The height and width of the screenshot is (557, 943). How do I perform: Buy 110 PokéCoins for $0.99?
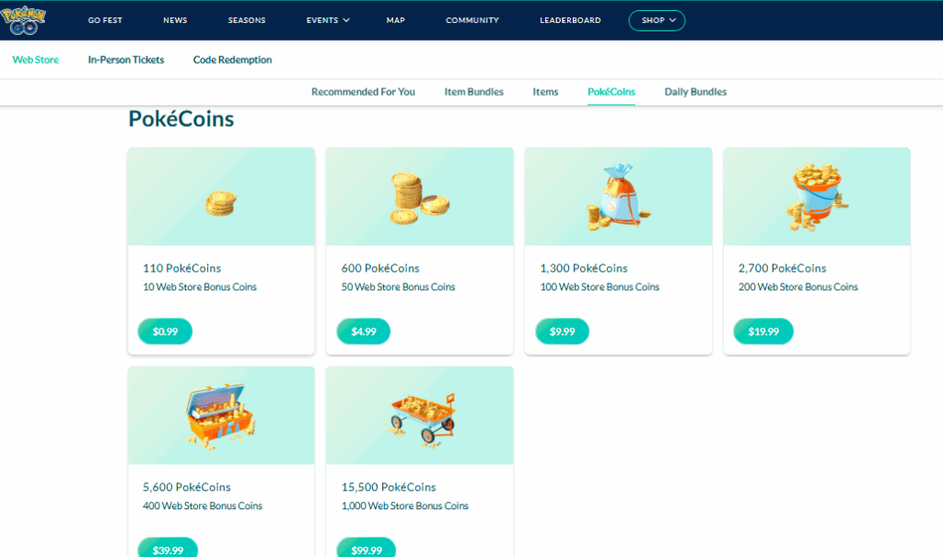tap(165, 331)
